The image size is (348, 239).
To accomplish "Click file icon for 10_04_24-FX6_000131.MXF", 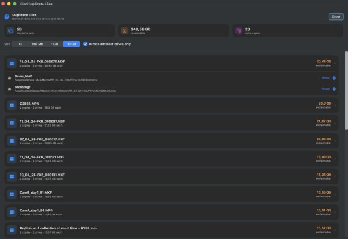I will 12,177.
